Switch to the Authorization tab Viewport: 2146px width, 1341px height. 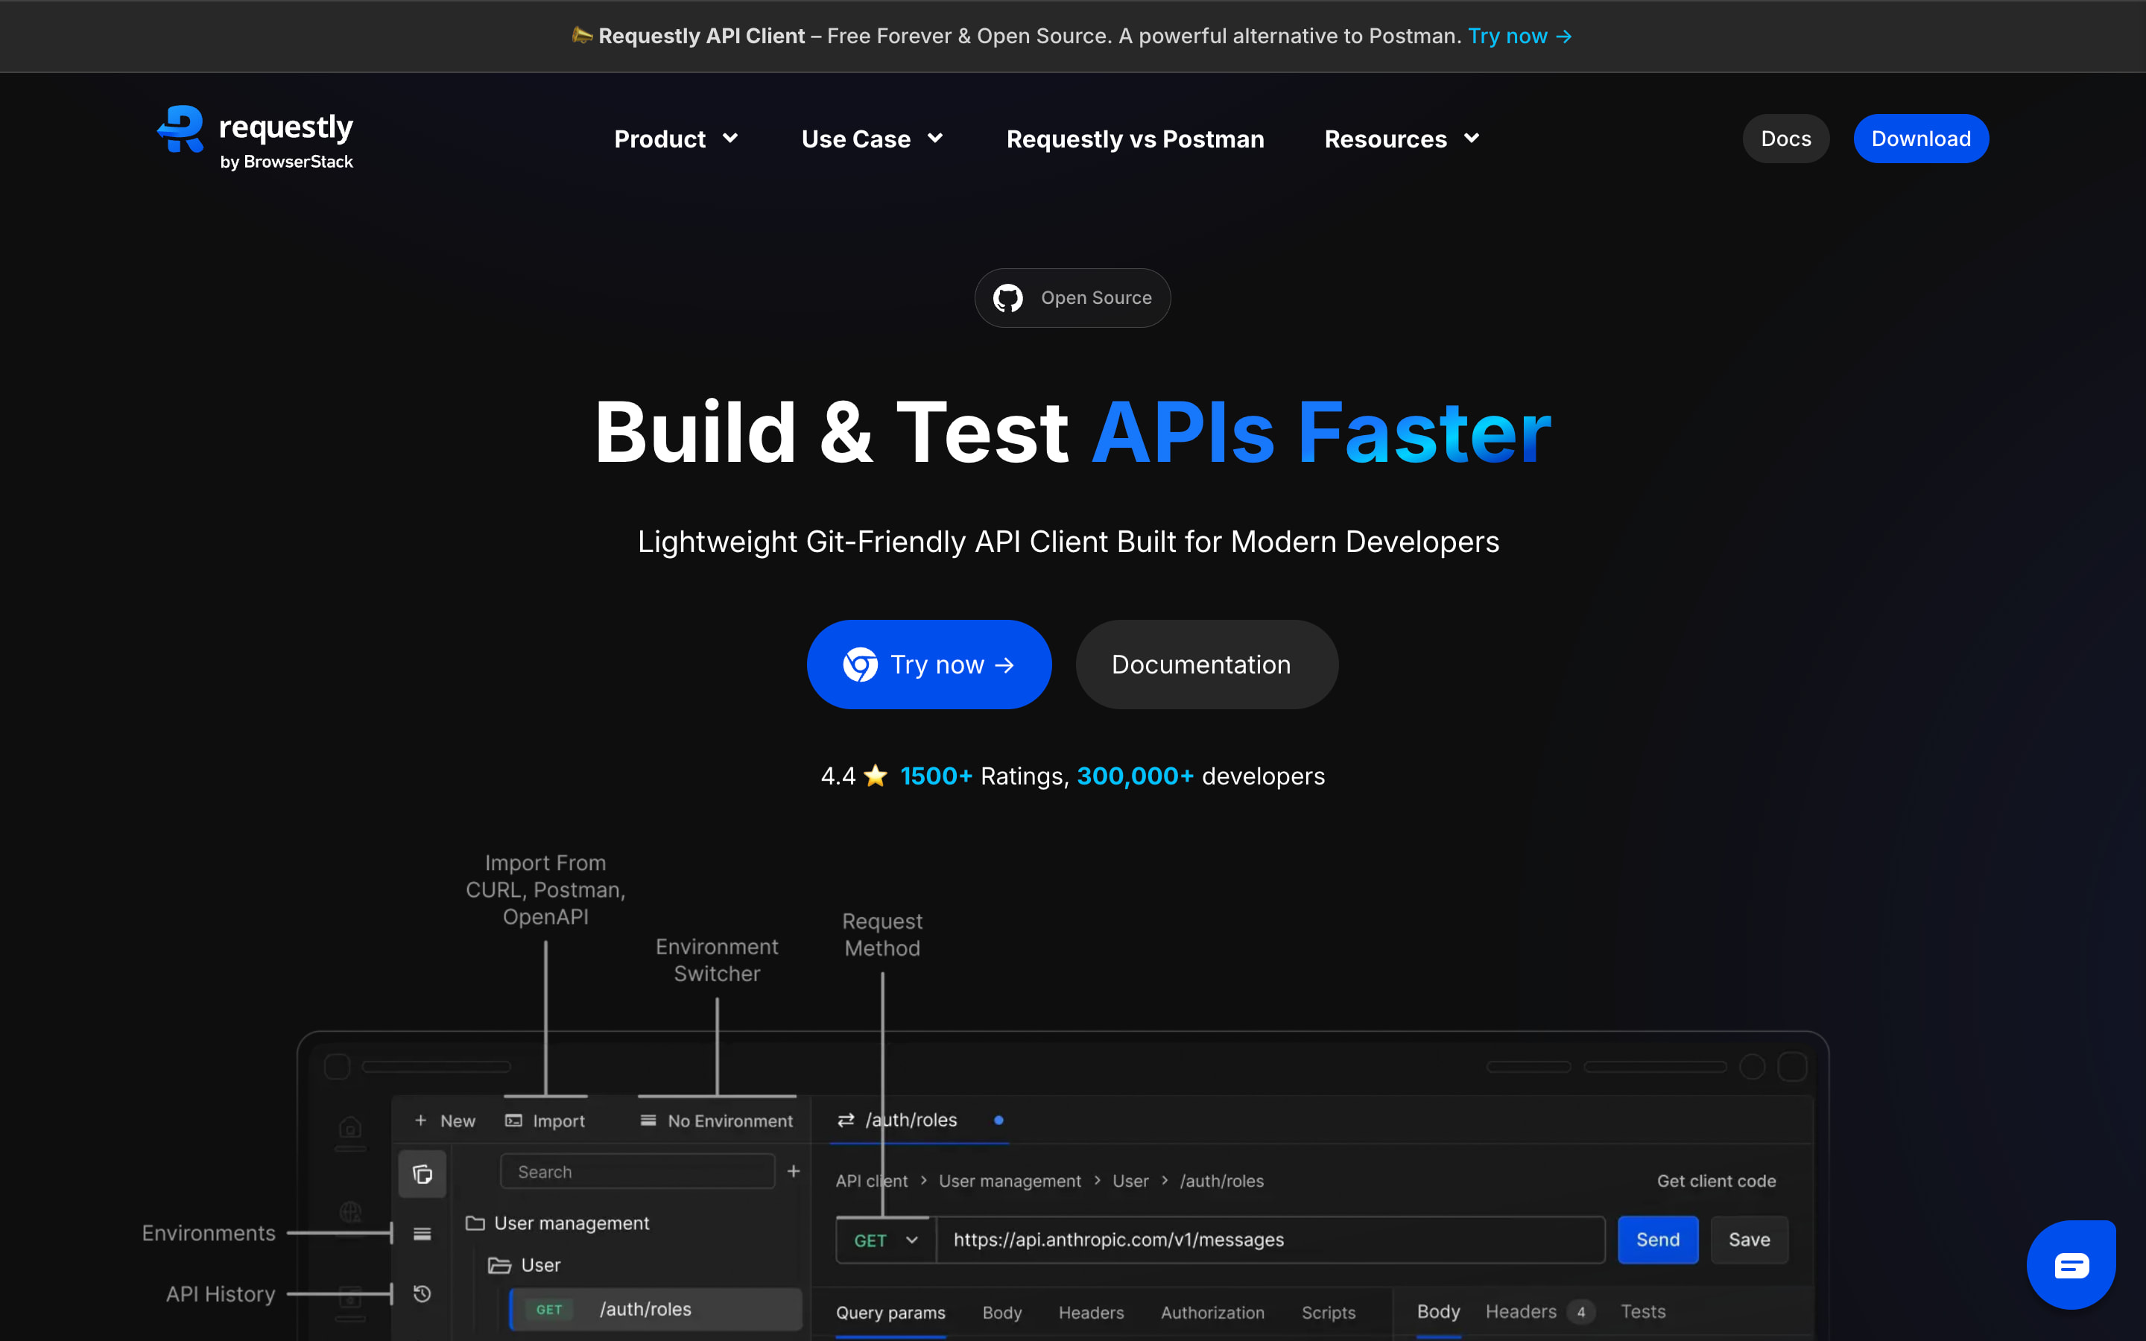point(1212,1313)
